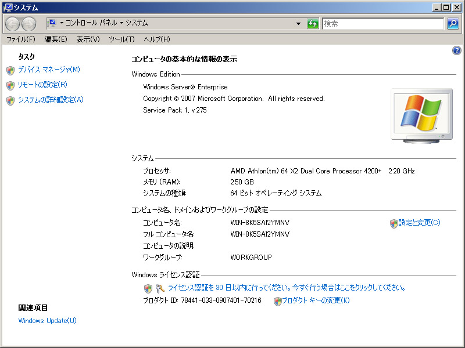Click the processor value AMD Athlon text
465x348 pixels.
323,171
